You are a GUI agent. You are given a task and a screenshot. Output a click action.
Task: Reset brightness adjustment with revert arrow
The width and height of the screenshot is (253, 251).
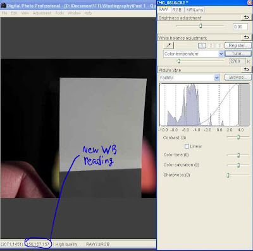pyautogui.click(x=246, y=18)
